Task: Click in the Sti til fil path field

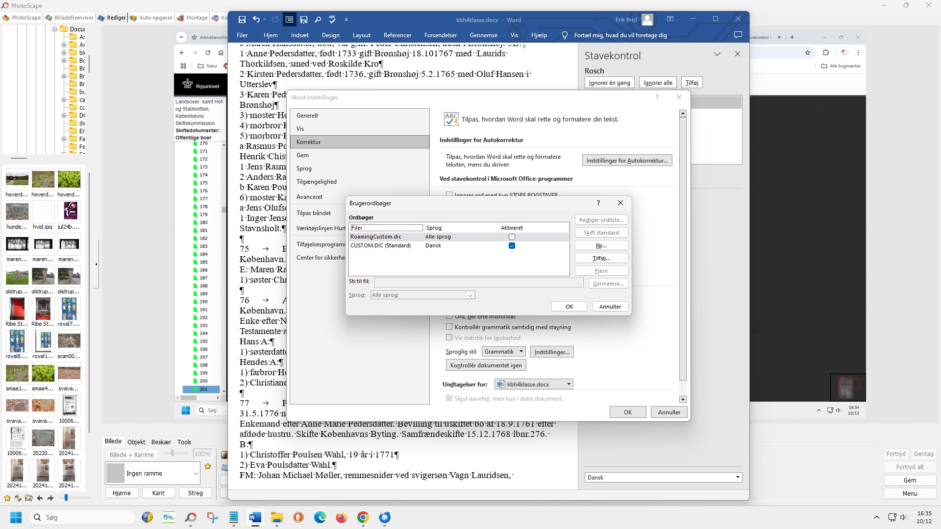Action: pos(478,283)
